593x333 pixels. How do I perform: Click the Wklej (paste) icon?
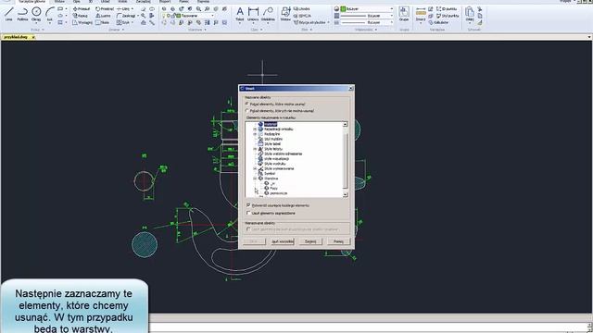click(470, 15)
